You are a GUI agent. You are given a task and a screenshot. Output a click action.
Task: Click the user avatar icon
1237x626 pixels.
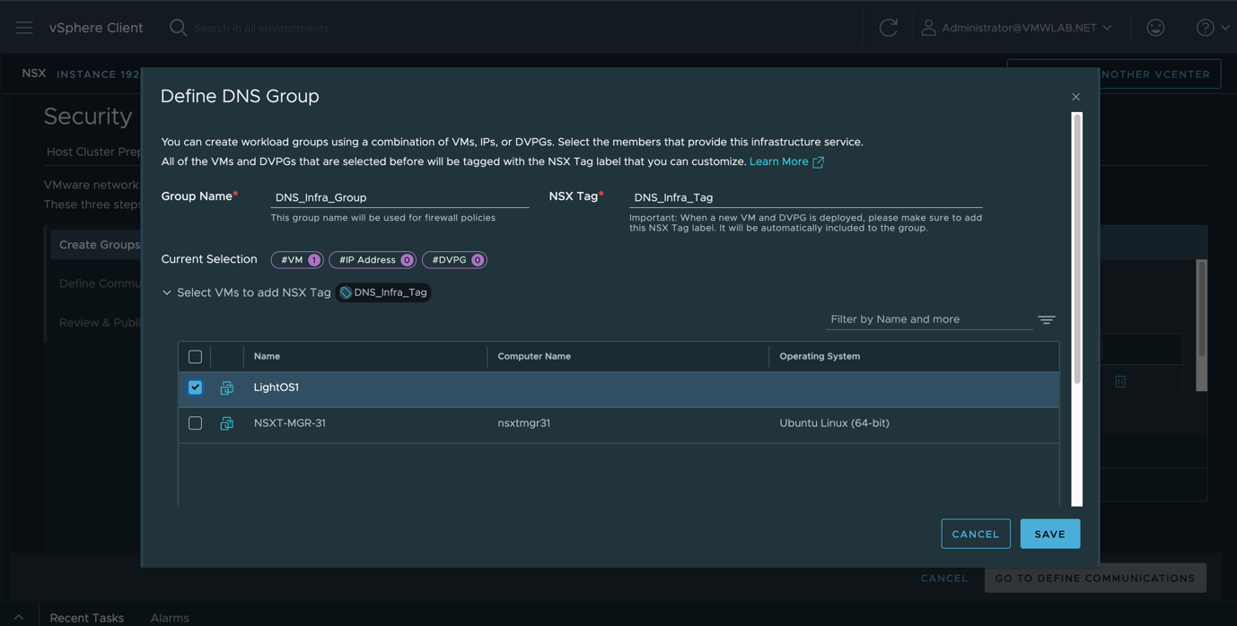[x=929, y=28]
